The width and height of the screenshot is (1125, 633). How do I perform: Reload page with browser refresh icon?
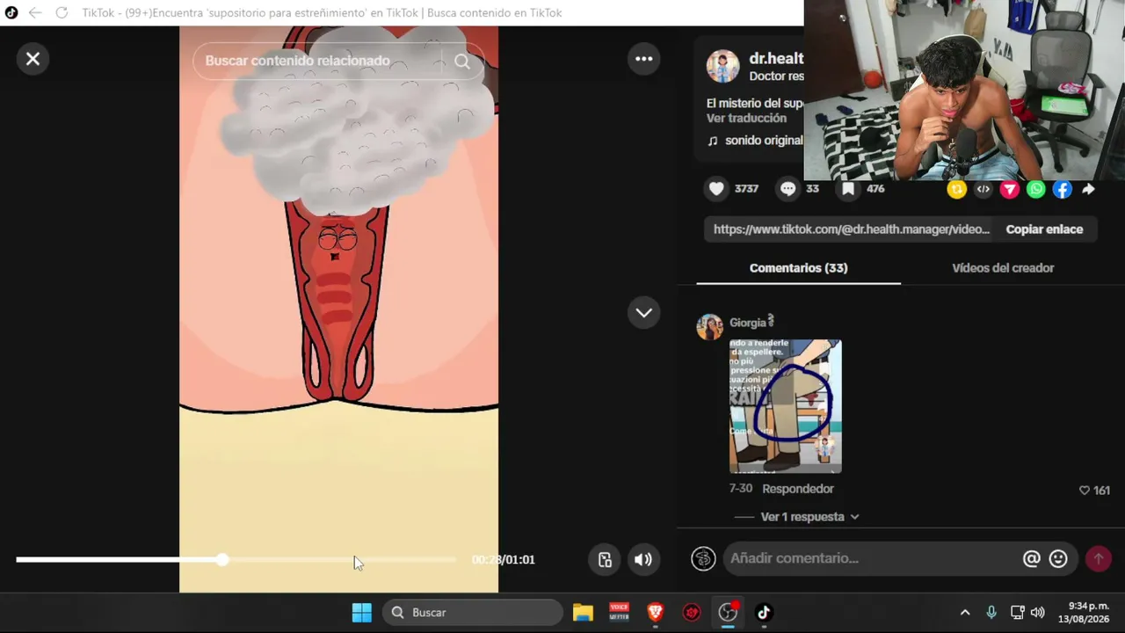62,12
